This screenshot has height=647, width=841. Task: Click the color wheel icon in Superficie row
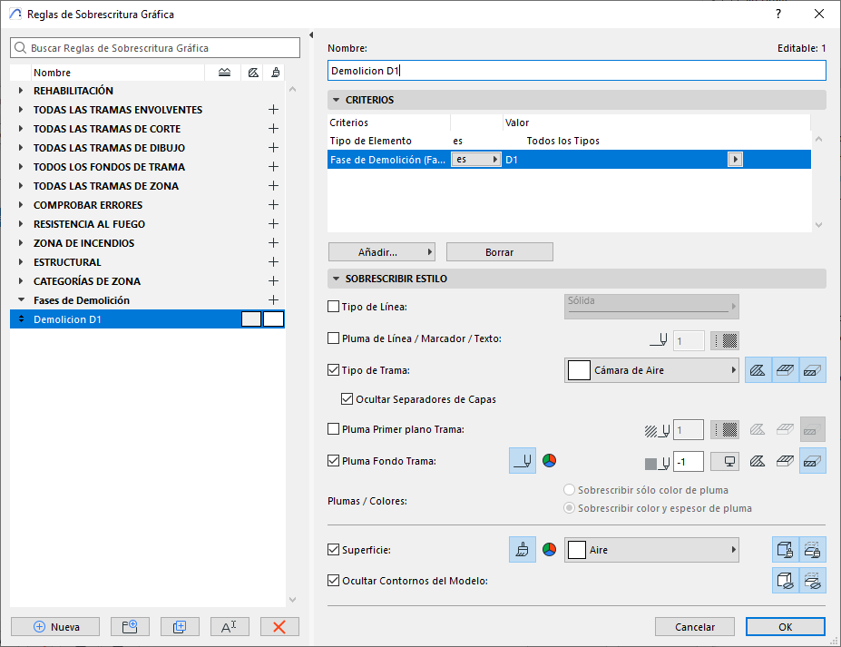click(x=549, y=550)
